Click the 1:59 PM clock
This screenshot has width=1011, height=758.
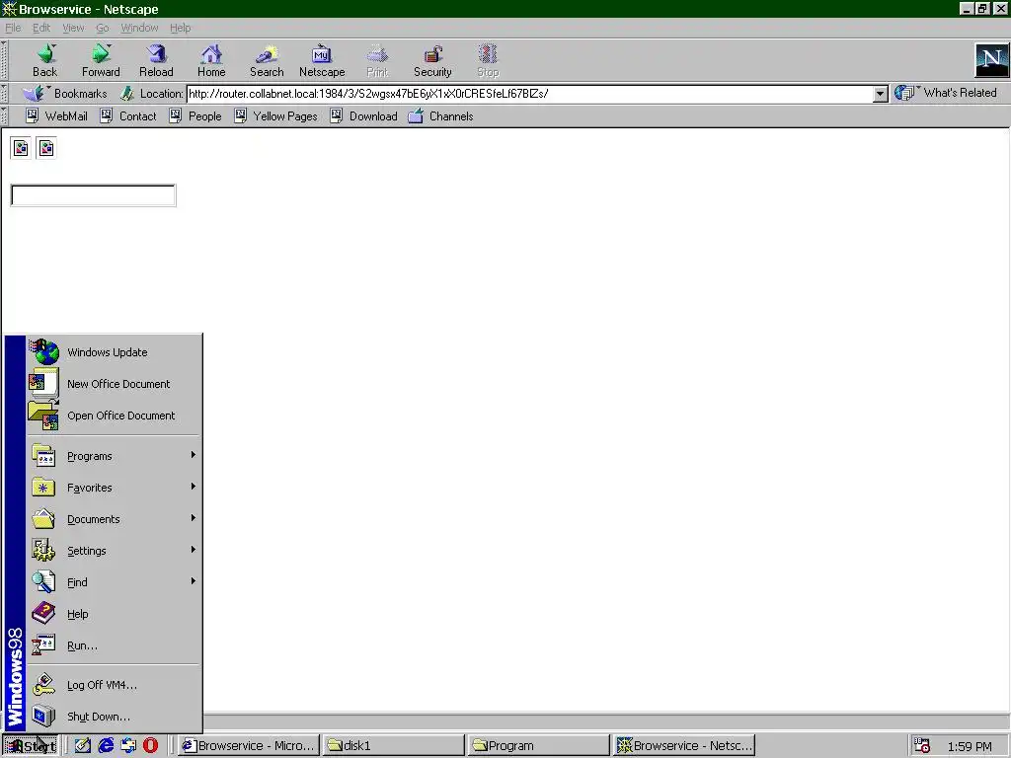970,746
